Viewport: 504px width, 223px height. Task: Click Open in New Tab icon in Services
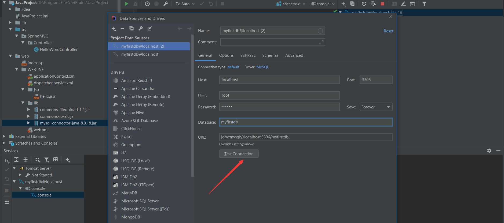point(56,160)
